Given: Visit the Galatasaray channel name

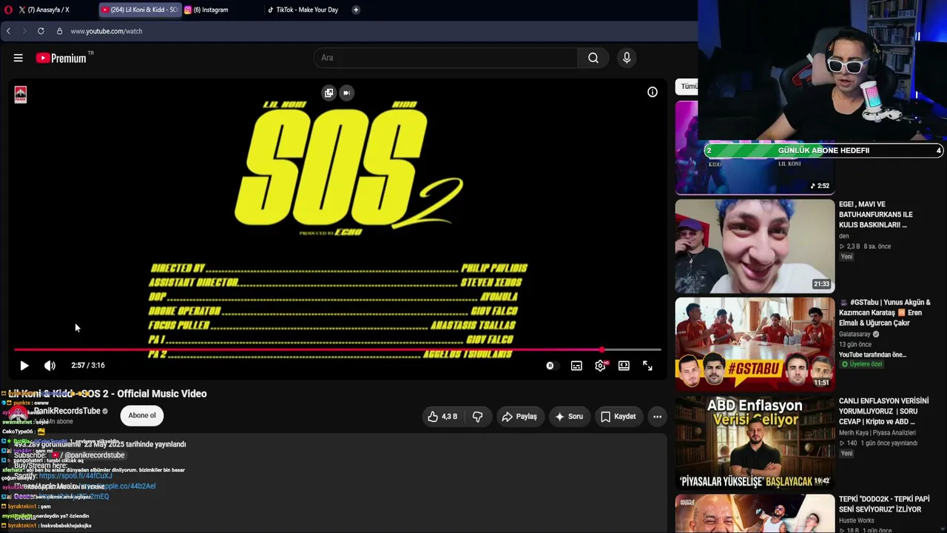Looking at the screenshot, I should tap(855, 335).
